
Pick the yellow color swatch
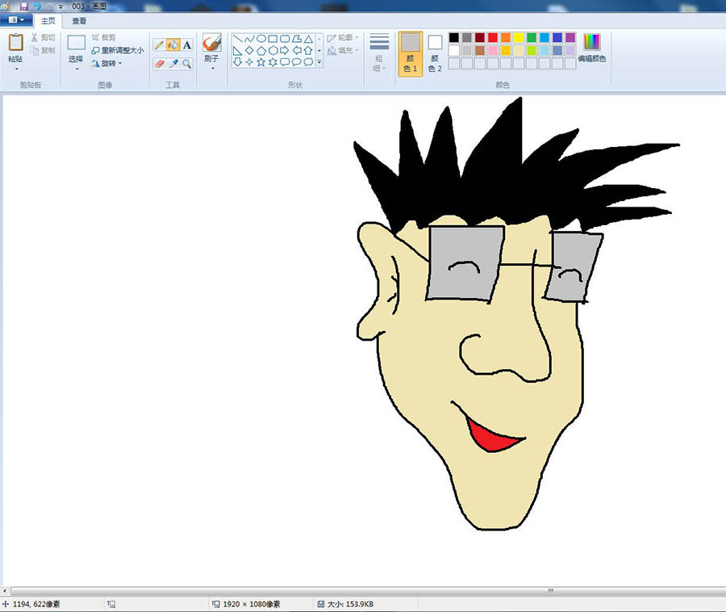(519, 37)
